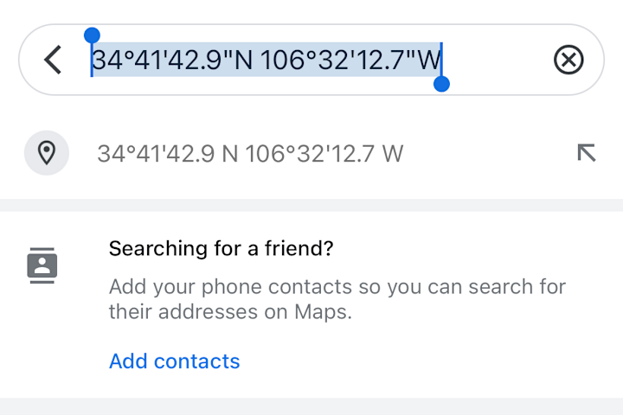Viewport: 623px width, 415px height.
Task: Tap the right blue text selection handle
Action: pyautogui.click(x=441, y=84)
